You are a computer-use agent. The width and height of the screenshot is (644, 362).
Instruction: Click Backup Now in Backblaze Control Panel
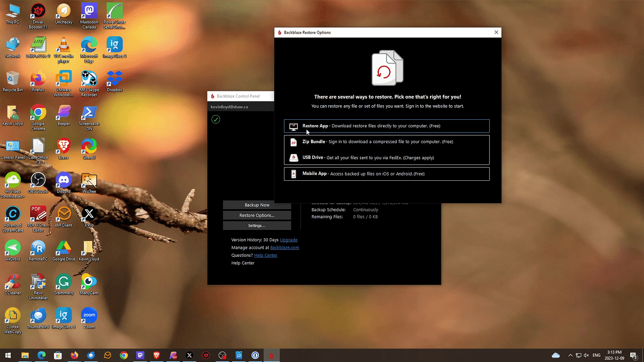(x=257, y=205)
